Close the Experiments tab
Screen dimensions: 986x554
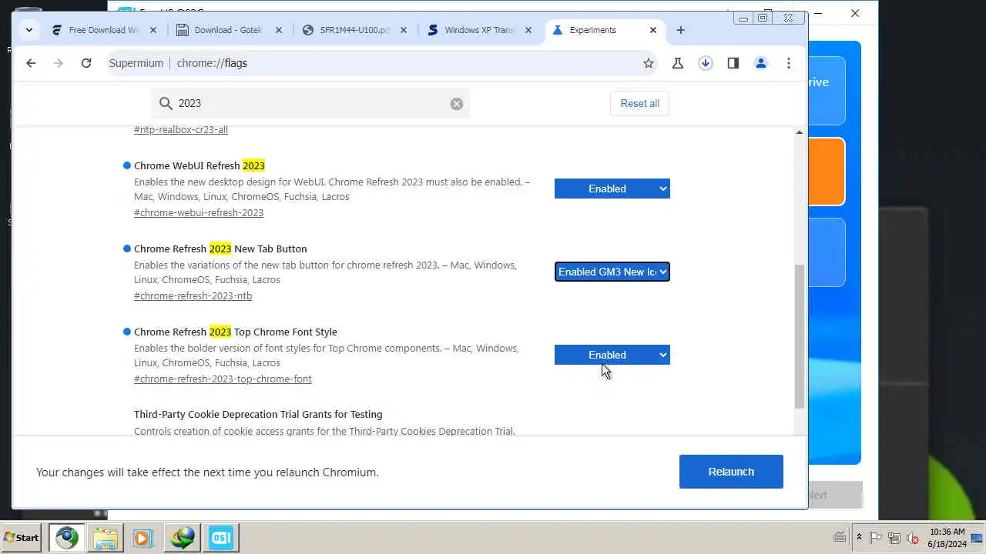(x=653, y=30)
